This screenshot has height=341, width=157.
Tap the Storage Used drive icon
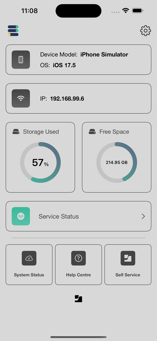pos(16,132)
